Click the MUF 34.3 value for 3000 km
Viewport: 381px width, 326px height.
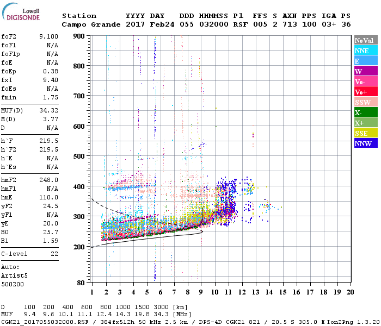point(161,315)
